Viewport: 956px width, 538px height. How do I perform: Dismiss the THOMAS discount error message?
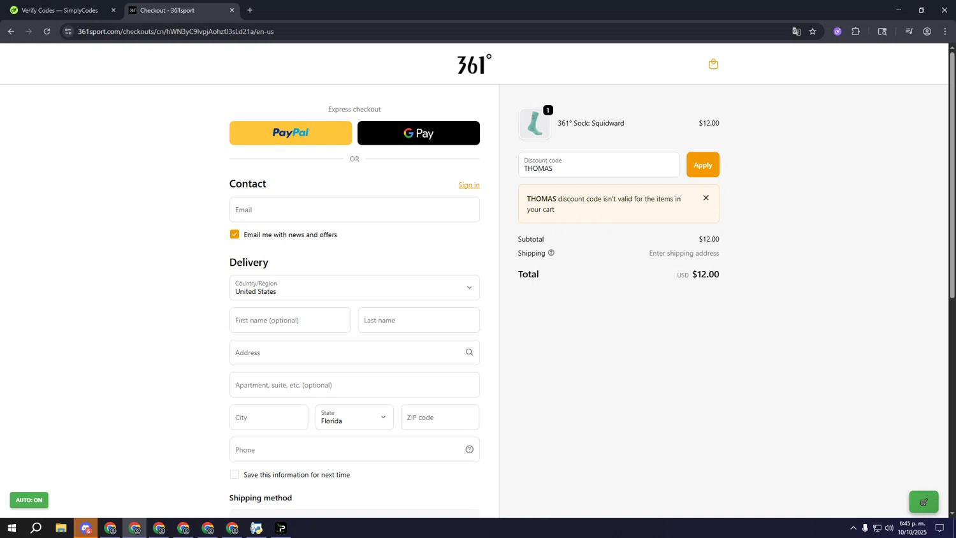pos(706,198)
